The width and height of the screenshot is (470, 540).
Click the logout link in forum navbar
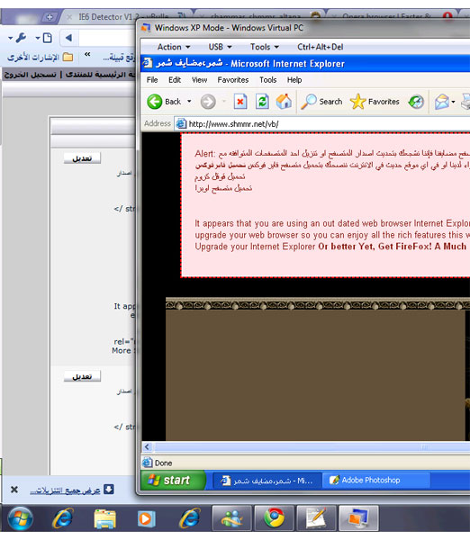pyautogui.click(x=30, y=75)
